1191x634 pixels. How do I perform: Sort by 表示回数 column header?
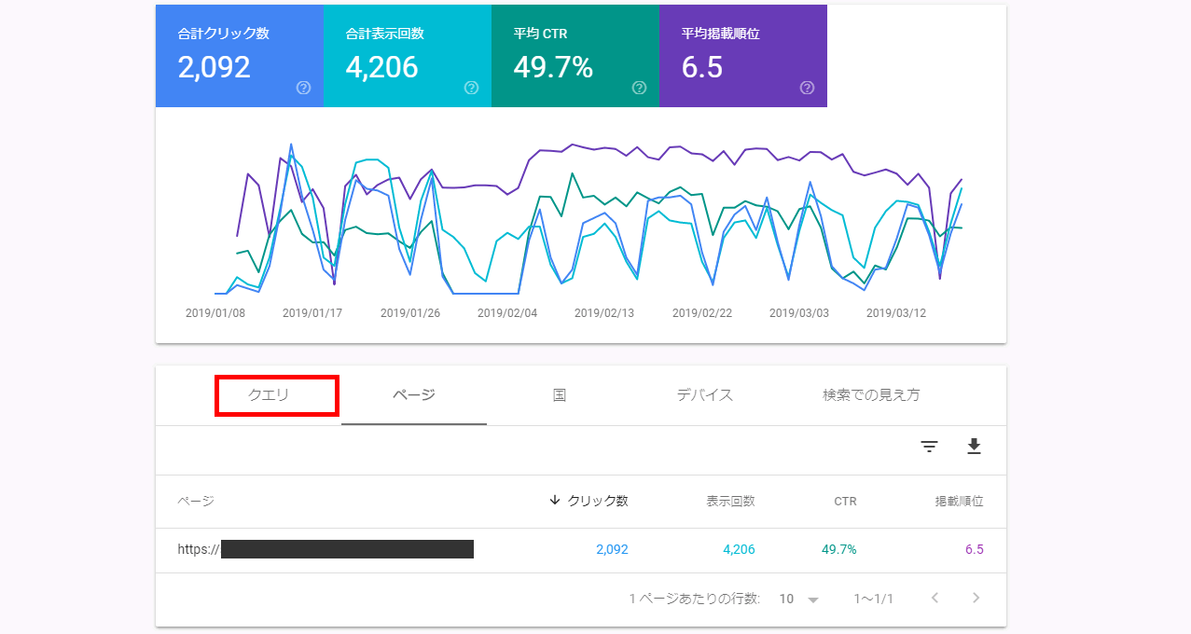click(730, 501)
